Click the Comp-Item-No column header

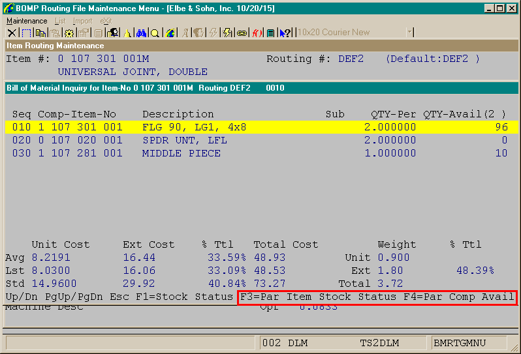(x=77, y=114)
